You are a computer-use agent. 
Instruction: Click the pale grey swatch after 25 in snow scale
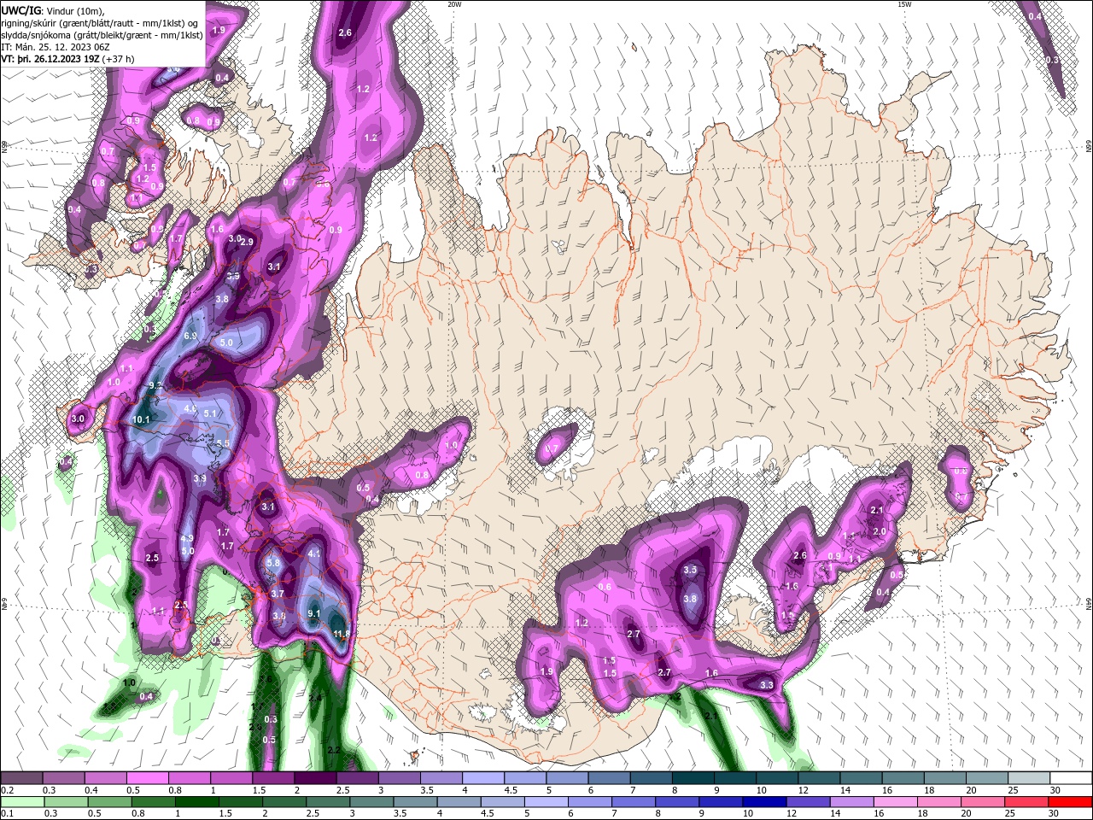tap(1028, 778)
